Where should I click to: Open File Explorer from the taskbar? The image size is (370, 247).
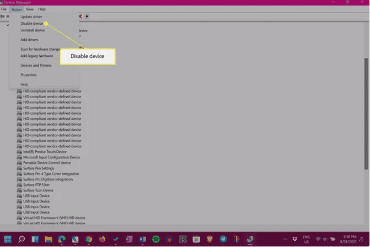pyautogui.click(x=49, y=239)
